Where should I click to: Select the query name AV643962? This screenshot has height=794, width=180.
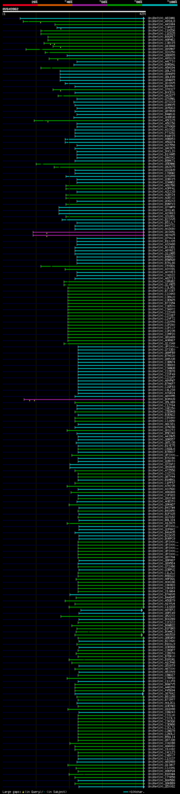click(10, 9)
